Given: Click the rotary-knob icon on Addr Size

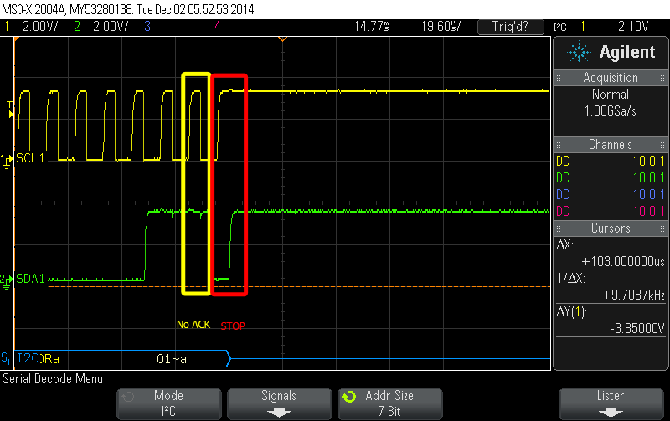Looking at the screenshot, I should pyautogui.click(x=348, y=397).
